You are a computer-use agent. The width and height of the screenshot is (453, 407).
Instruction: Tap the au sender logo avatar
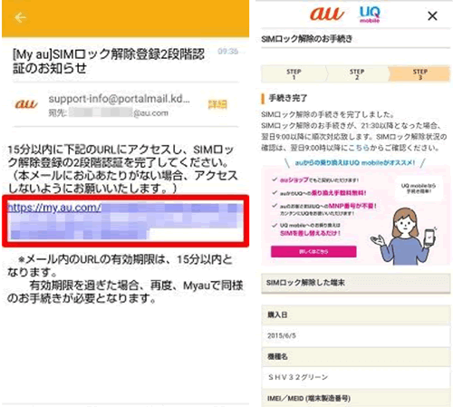pyautogui.click(x=26, y=103)
